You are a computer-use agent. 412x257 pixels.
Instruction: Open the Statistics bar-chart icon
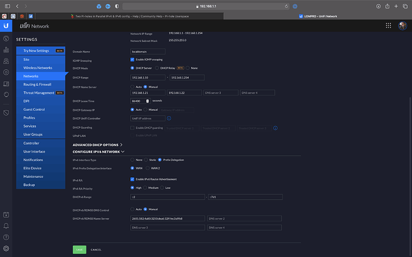[6, 49]
